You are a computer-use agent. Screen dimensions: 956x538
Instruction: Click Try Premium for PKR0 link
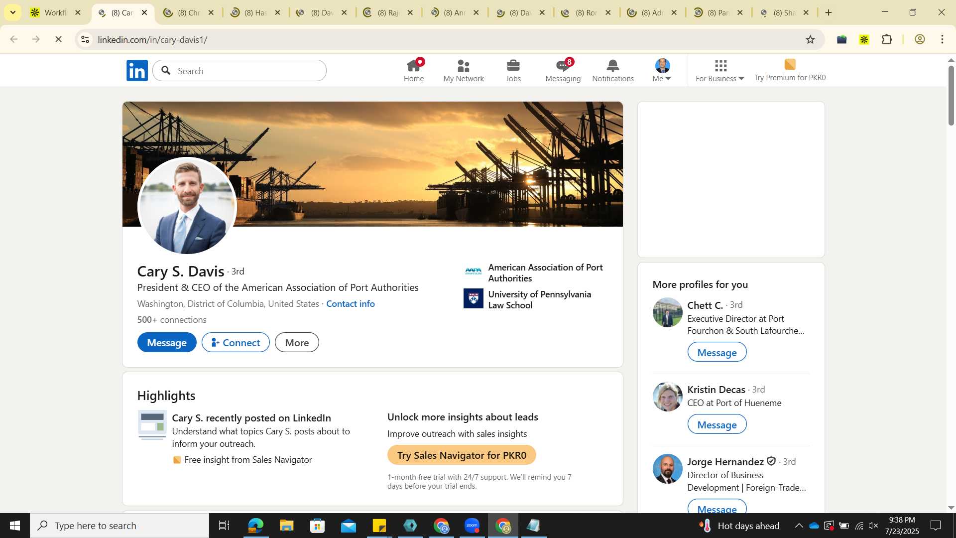coord(790,71)
